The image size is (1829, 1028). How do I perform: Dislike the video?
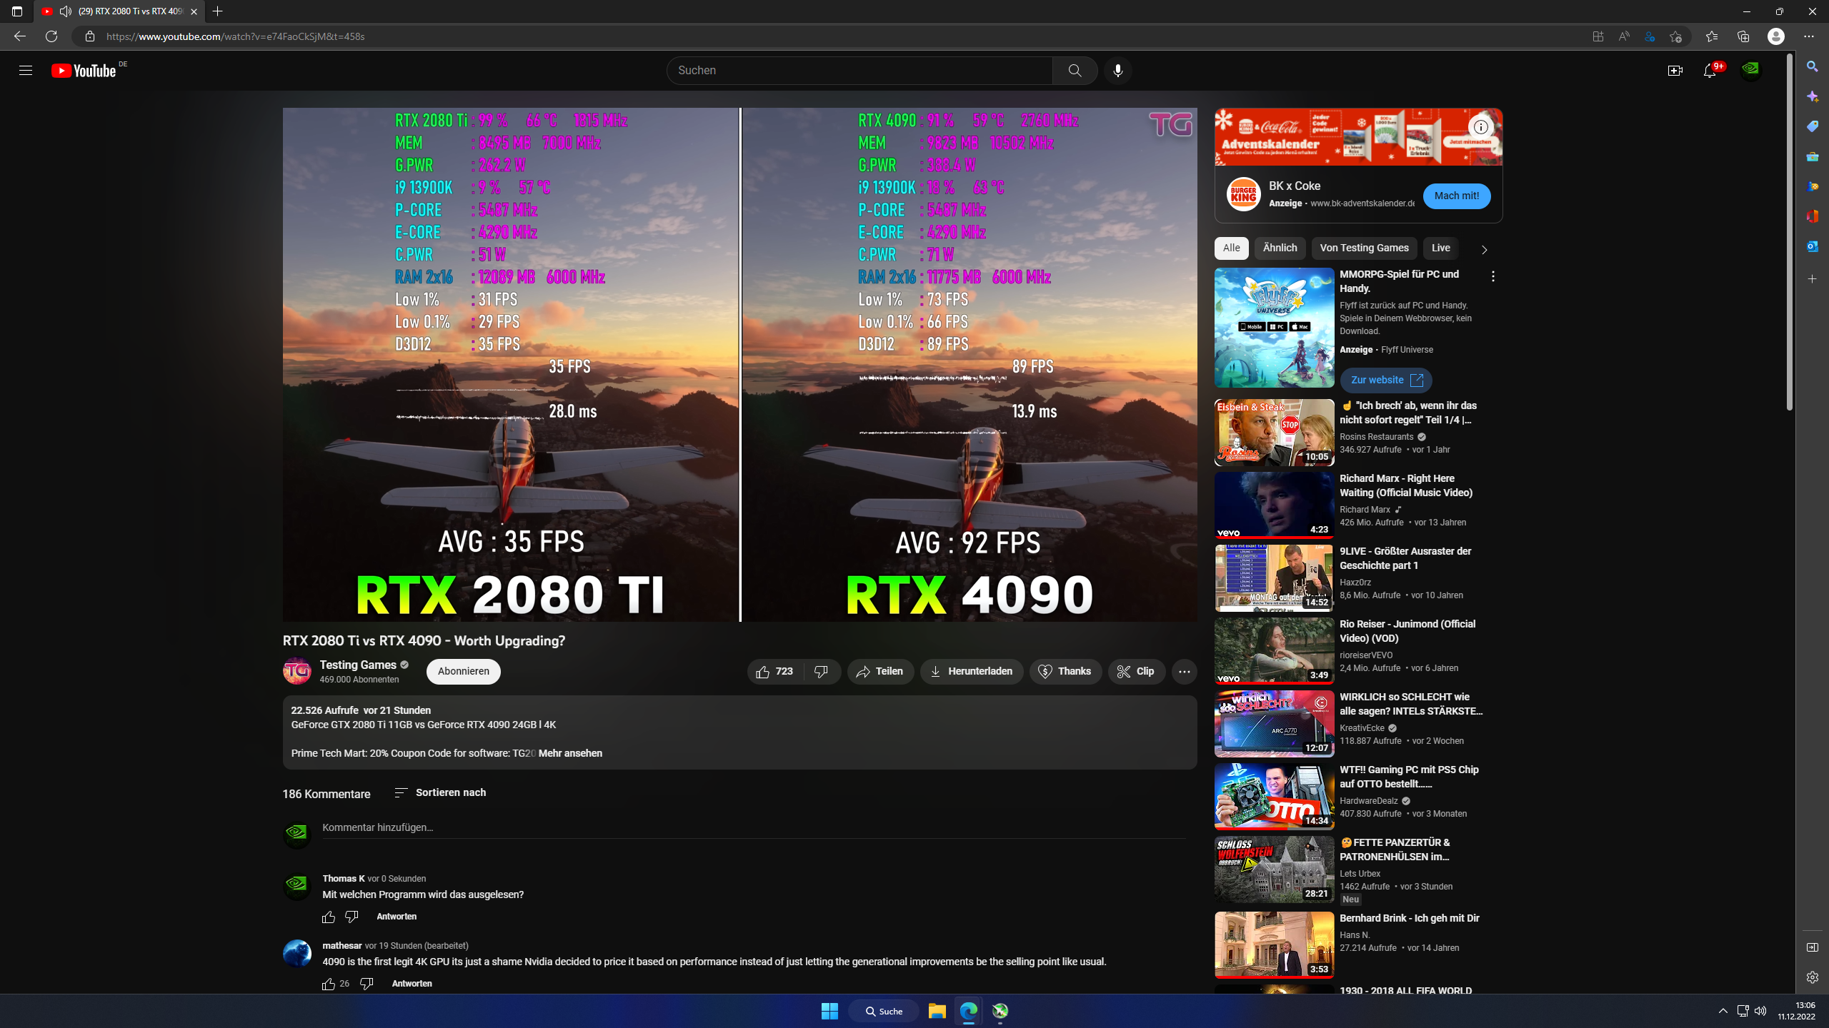pos(822,672)
